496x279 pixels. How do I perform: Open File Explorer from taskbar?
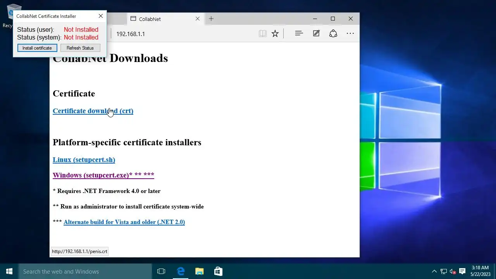pos(199,271)
